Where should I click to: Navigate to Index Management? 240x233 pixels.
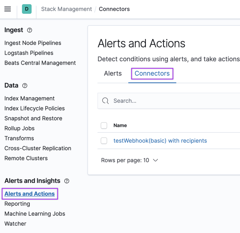pyautogui.click(x=29, y=98)
